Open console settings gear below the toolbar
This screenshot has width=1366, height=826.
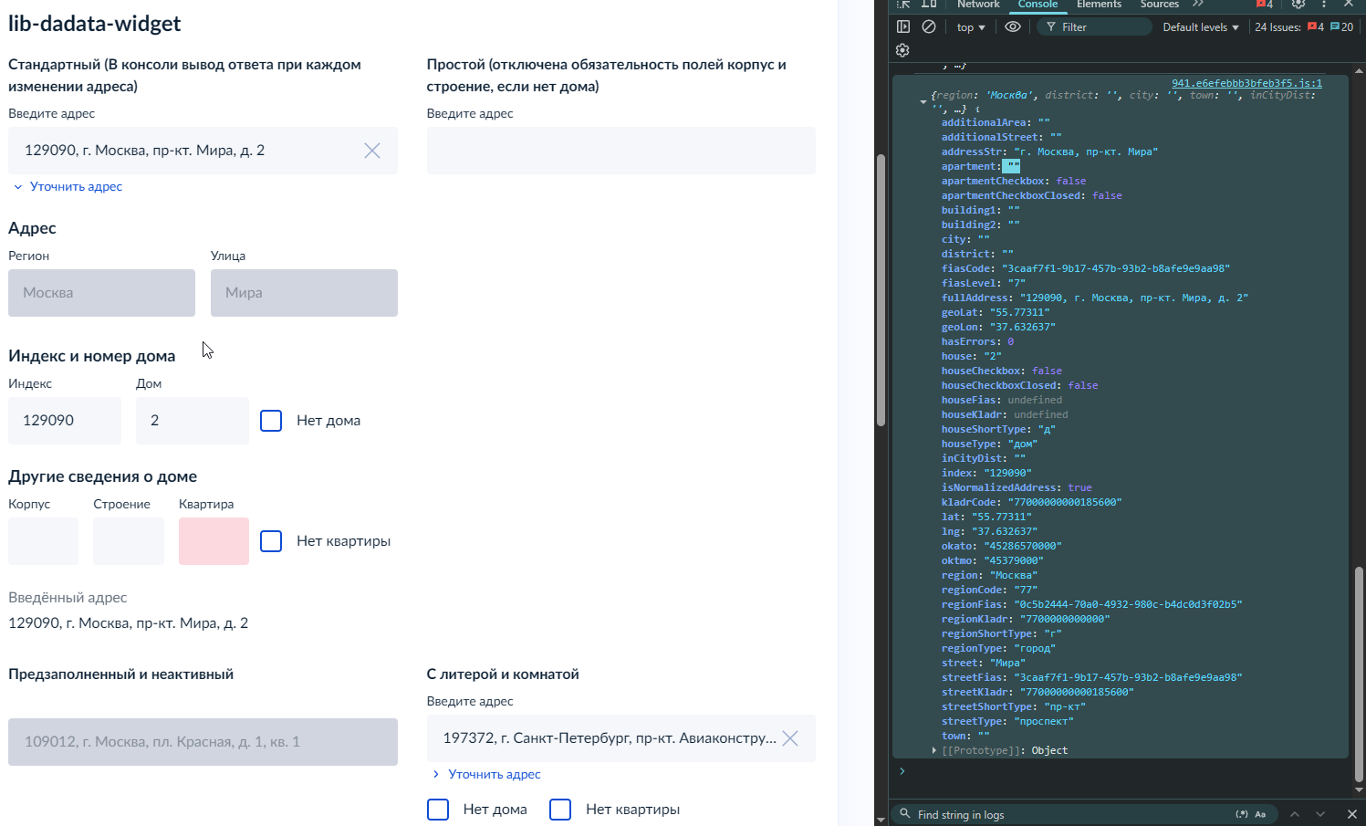tap(902, 50)
